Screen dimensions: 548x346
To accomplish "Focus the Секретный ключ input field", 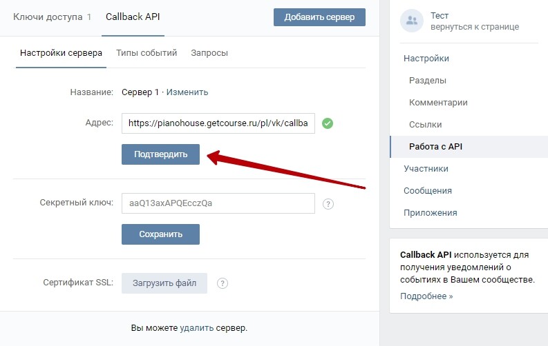I will [218, 203].
